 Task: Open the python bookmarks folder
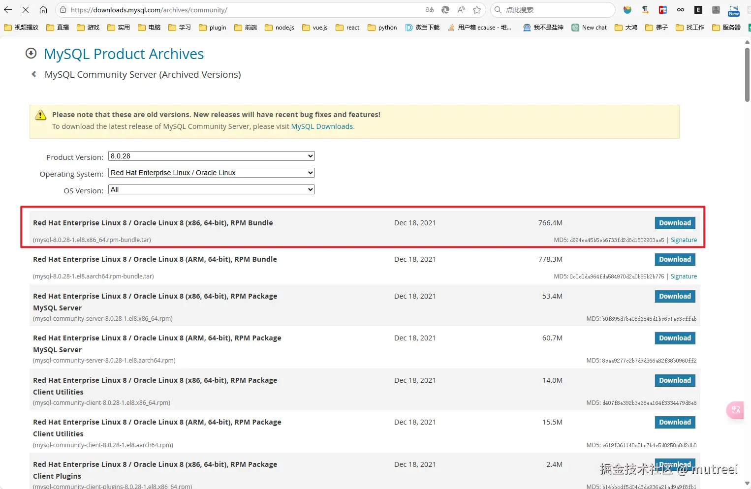[x=382, y=28]
